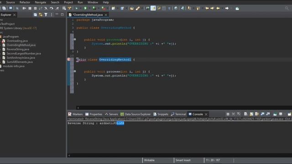292x164 pixels.
Task: Open the Search menu
Action: point(55,2)
